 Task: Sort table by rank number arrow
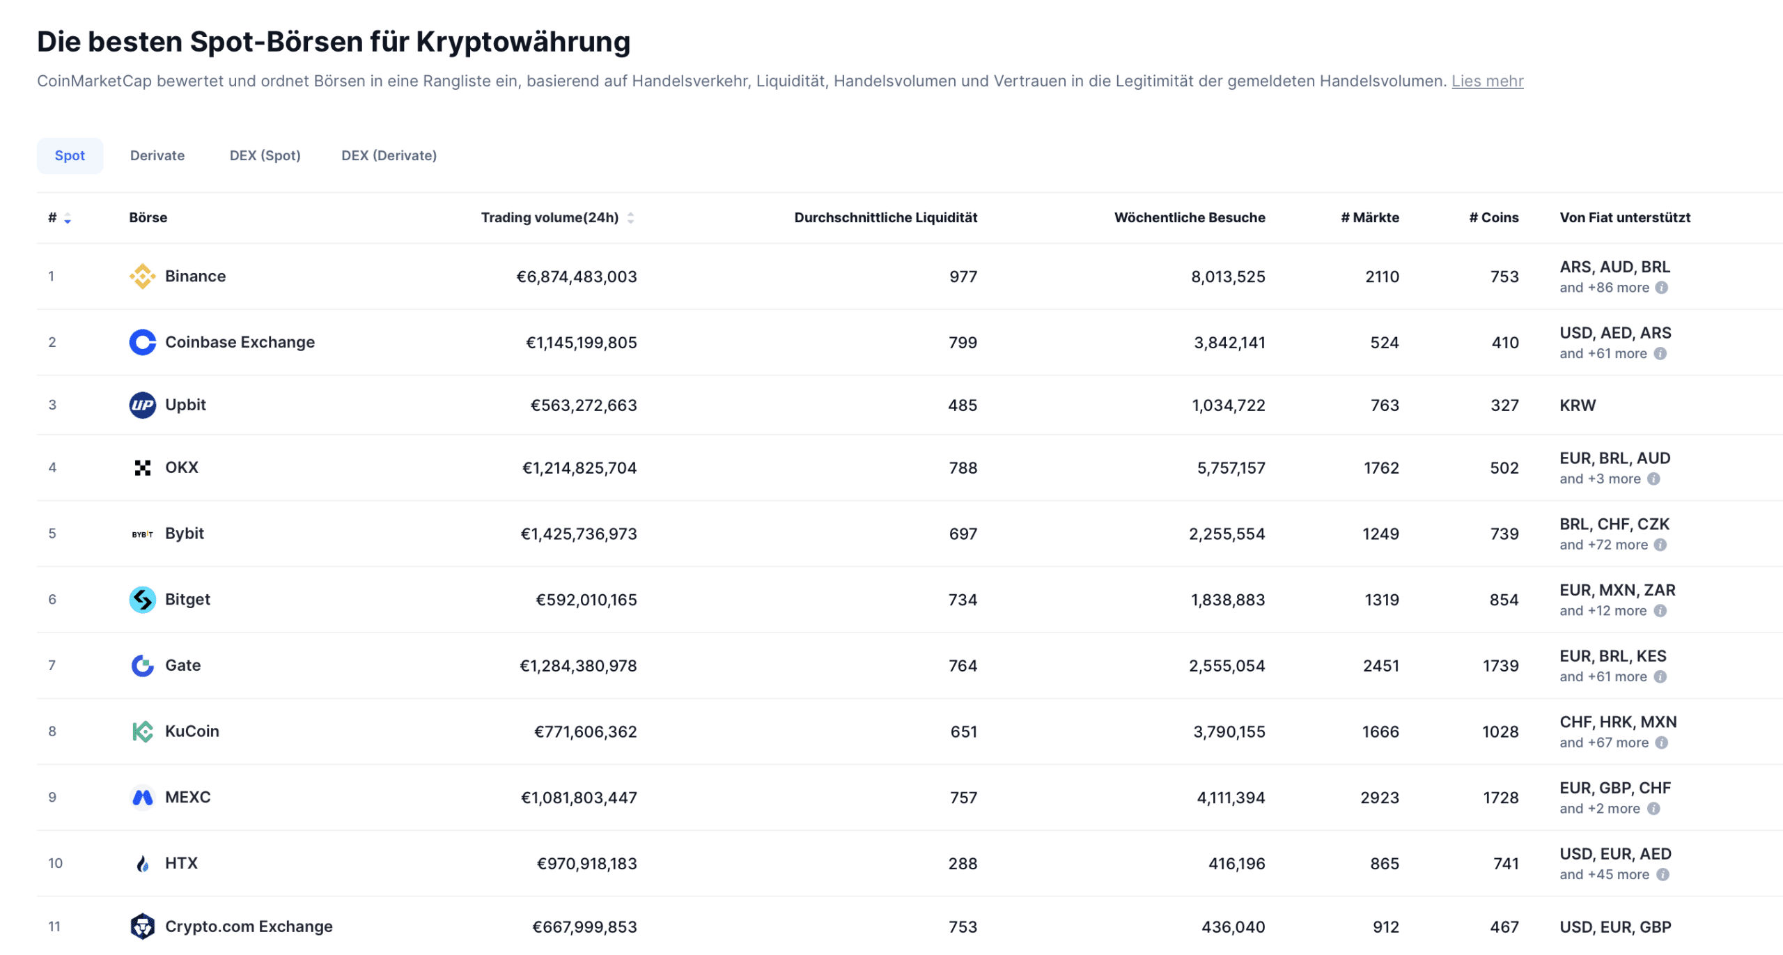pyautogui.click(x=68, y=218)
